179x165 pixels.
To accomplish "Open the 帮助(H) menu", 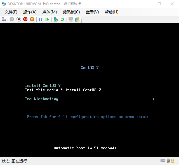I will (112, 12).
